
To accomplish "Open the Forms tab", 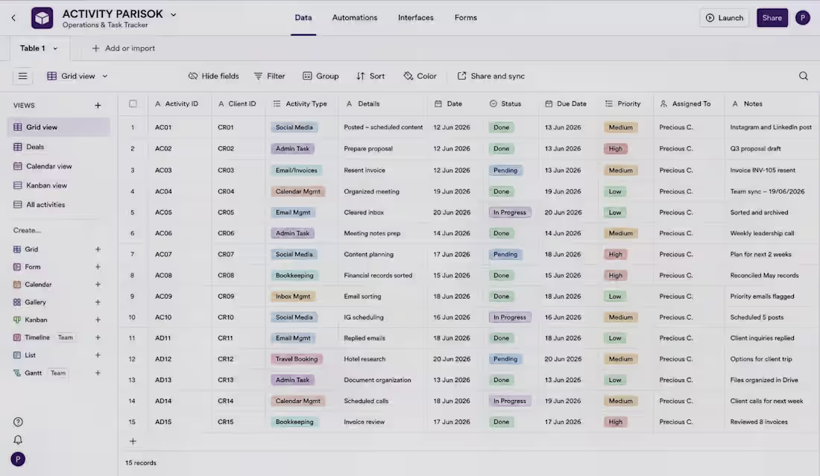I will coord(465,18).
